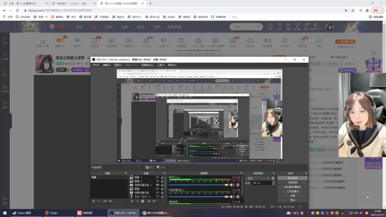Open the 工具(T) menu in OBS

(161, 65)
